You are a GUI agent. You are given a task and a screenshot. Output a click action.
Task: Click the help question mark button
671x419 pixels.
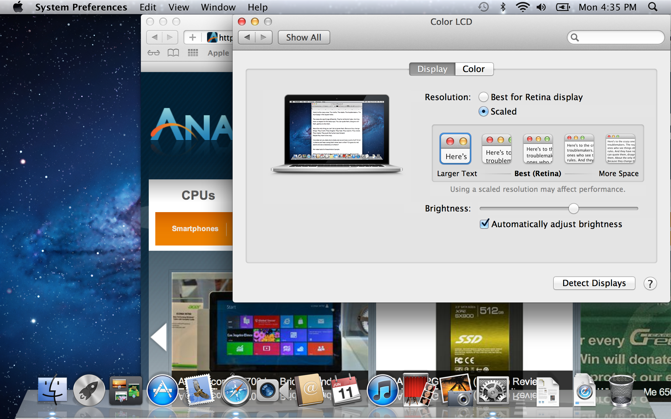tap(650, 283)
